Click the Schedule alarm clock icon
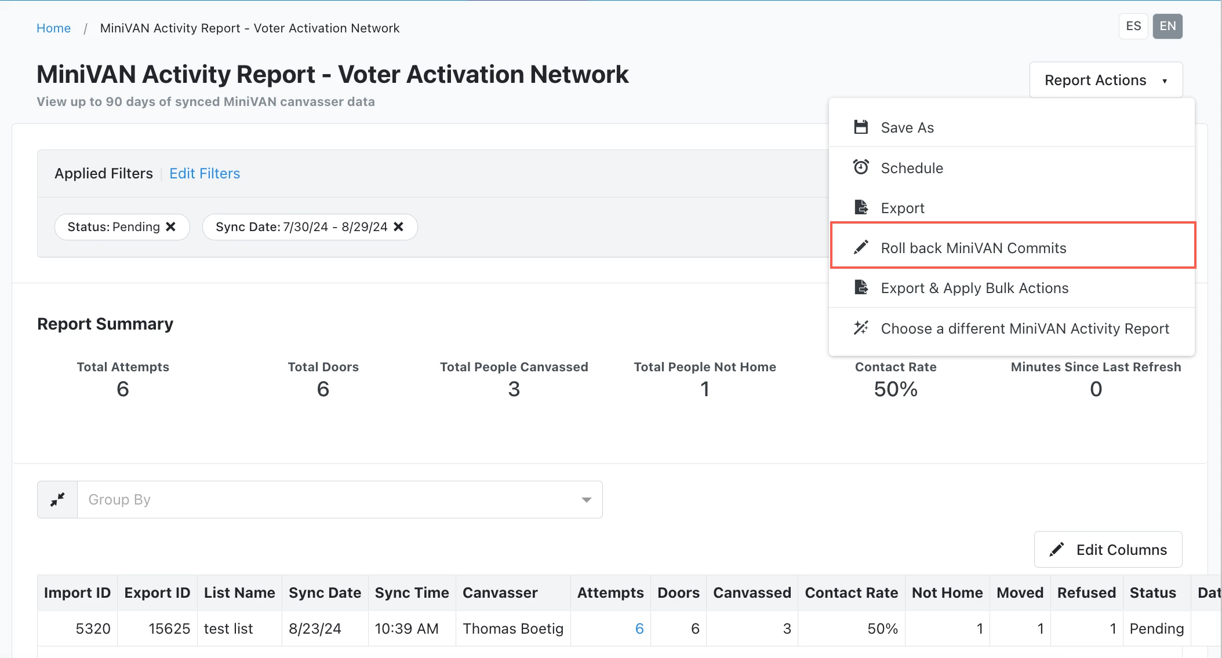The width and height of the screenshot is (1222, 658). [x=861, y=167]
